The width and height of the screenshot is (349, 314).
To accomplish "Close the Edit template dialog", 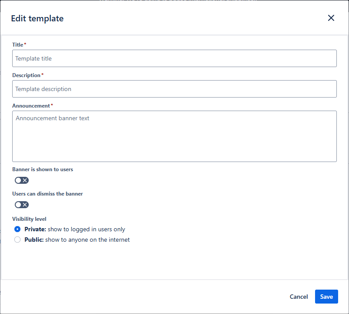I will [331, 18].
